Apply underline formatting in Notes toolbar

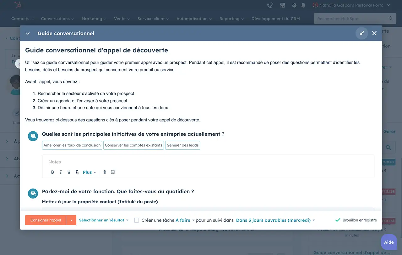pyautogui.click(x=69, y=172)
